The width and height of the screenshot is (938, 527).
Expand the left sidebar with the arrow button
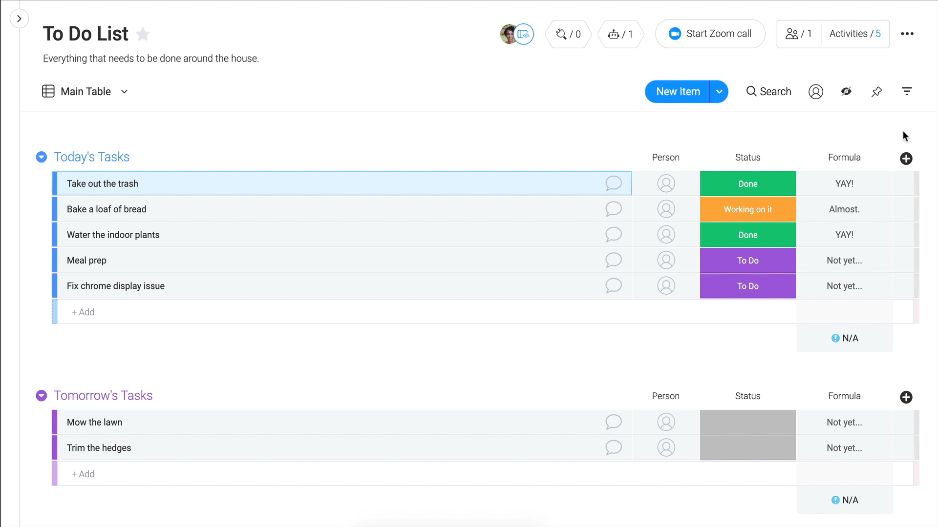(x=19, y=19)
